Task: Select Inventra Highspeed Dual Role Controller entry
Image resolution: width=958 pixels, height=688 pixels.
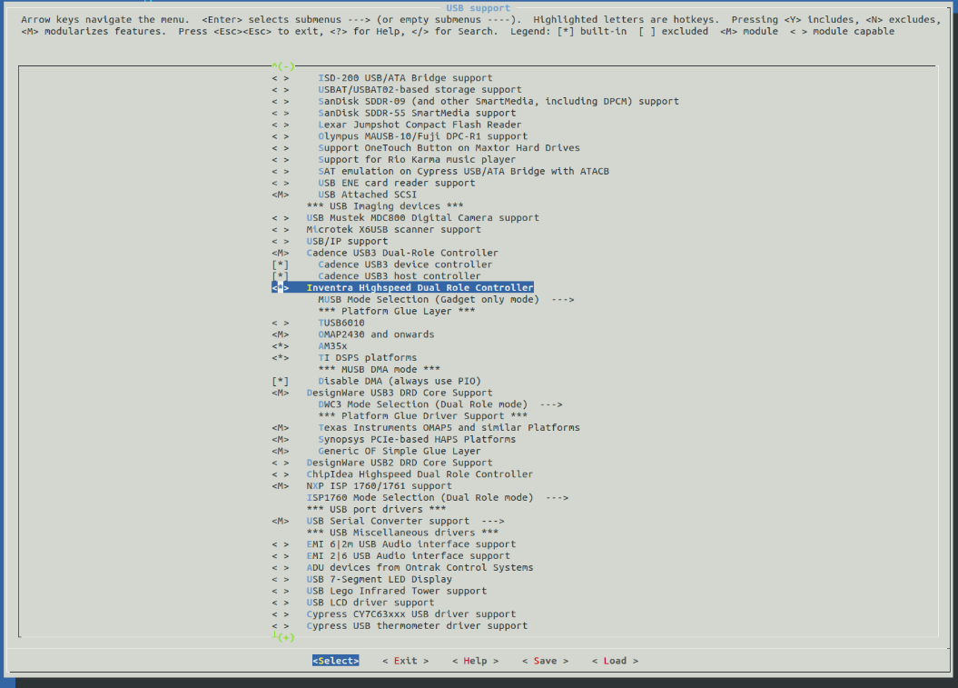Action: click(x=420, y=288)
